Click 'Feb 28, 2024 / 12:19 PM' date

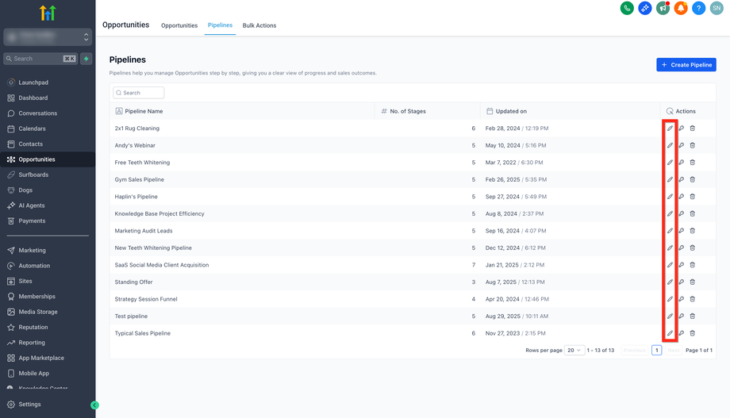[517, 128]
